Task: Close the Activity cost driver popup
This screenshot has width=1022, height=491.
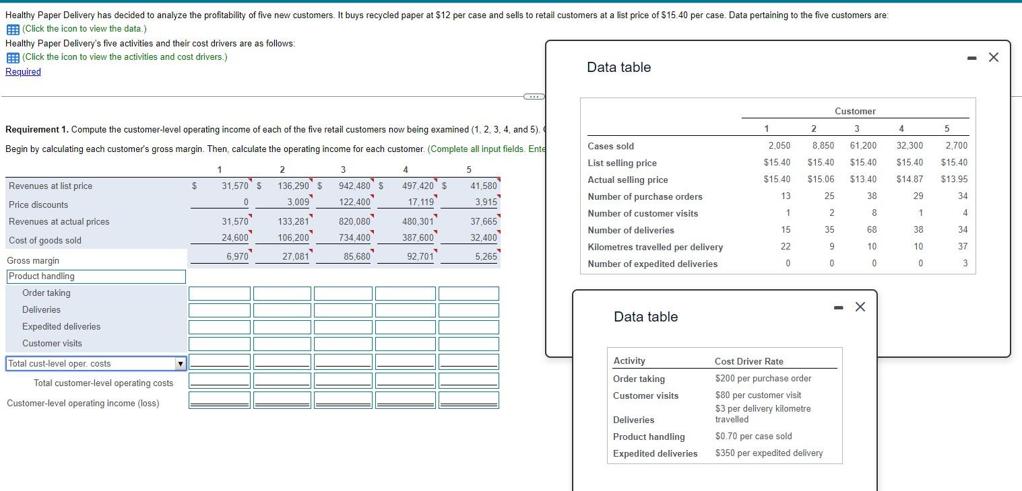Action: tap(860, 307)
